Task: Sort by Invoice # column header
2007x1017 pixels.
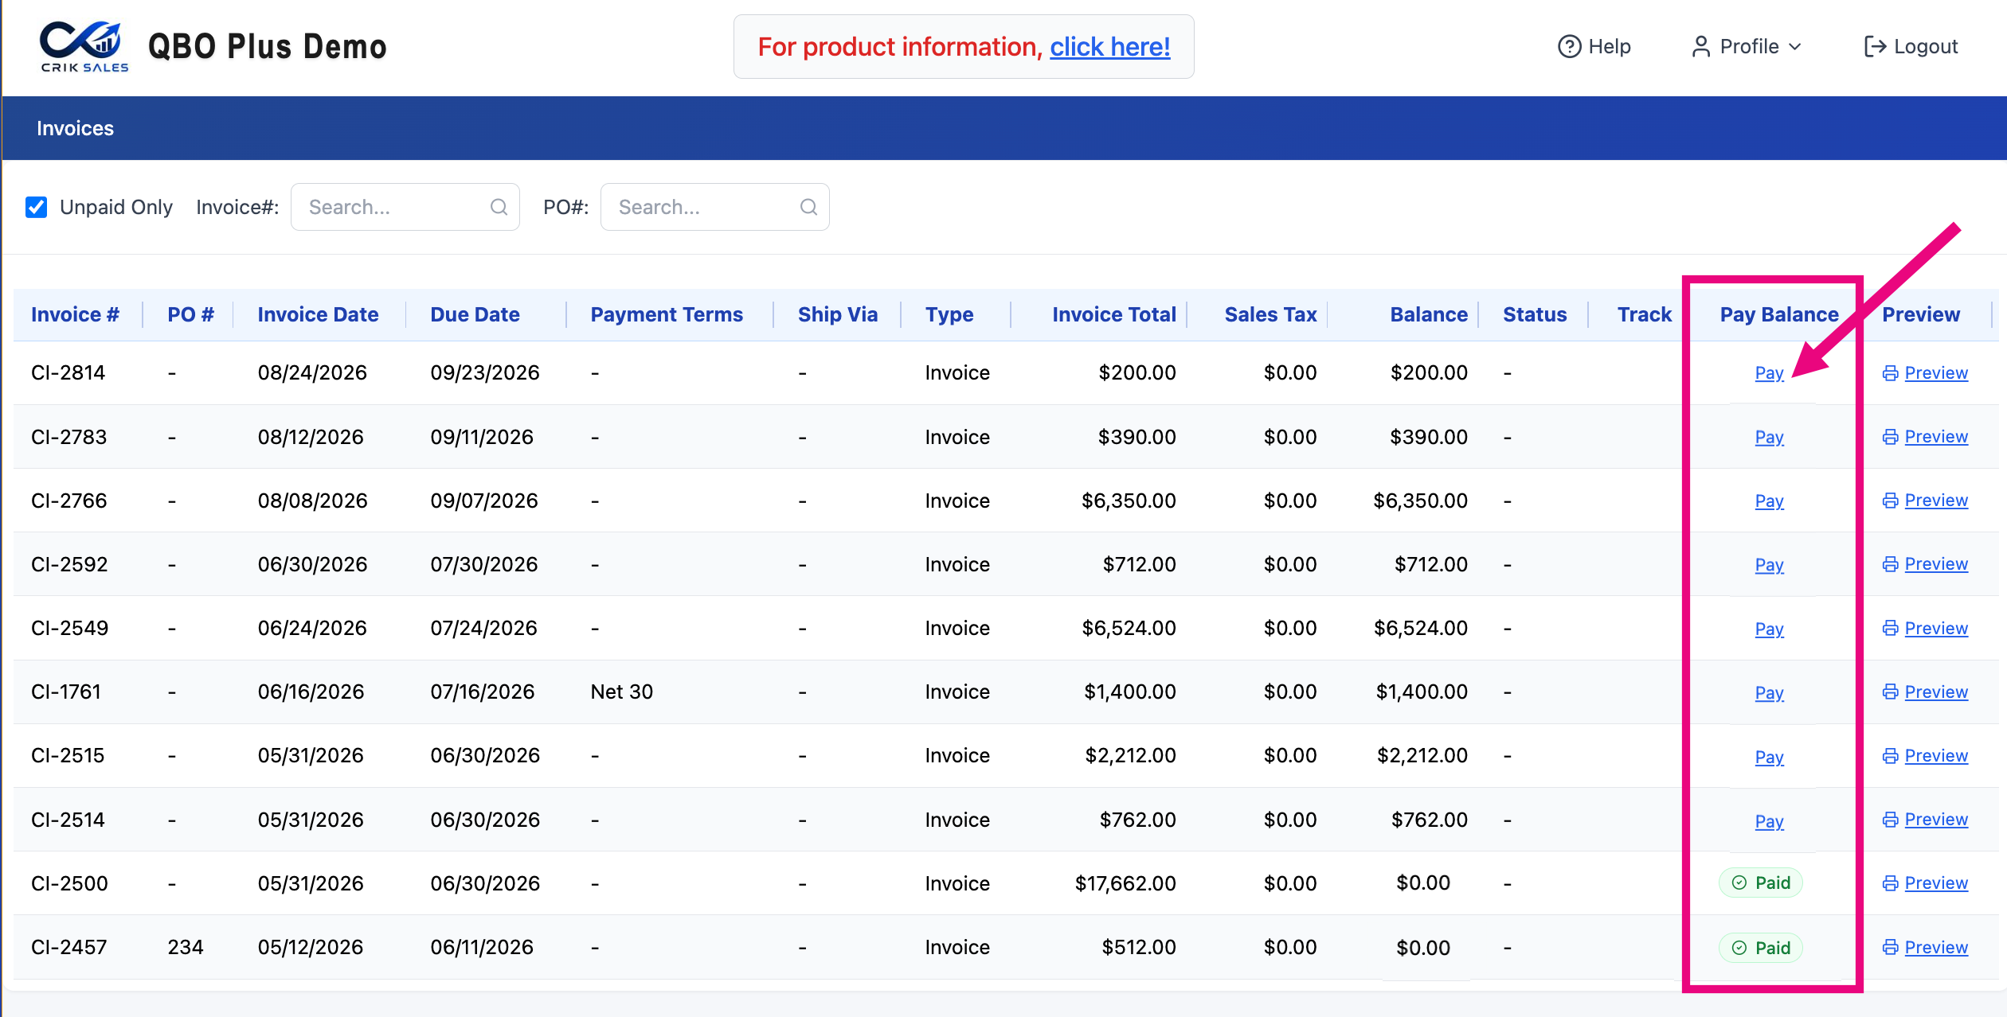Action: [x=75, y=314]
